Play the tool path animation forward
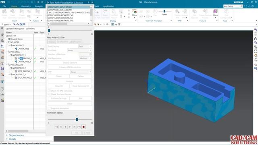Screen dimensions: 258x145 tap(70, 127)
